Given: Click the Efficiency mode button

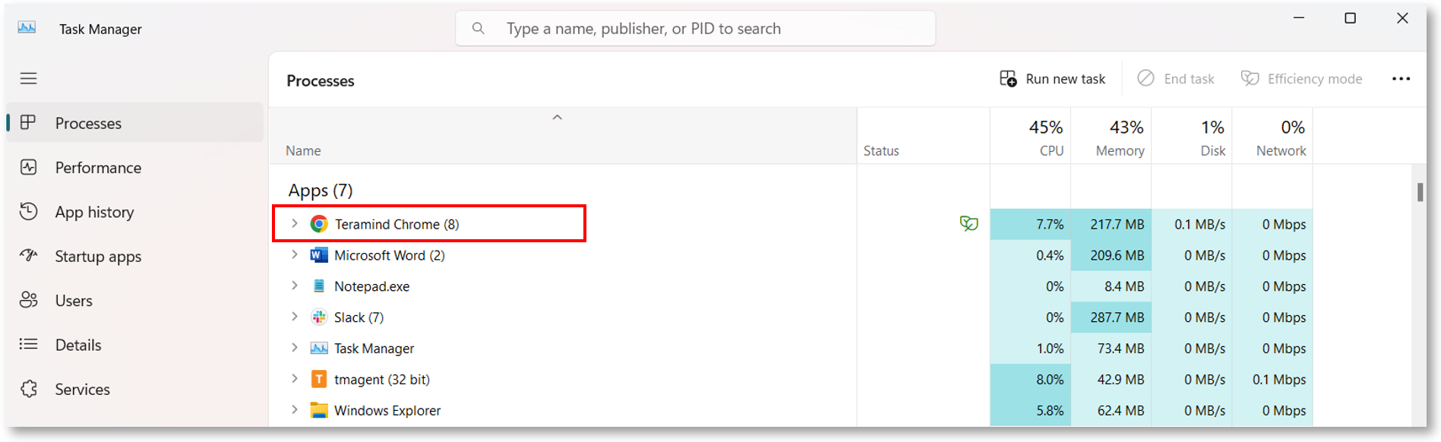Looking at the screenshot, I should (1302, 79).
